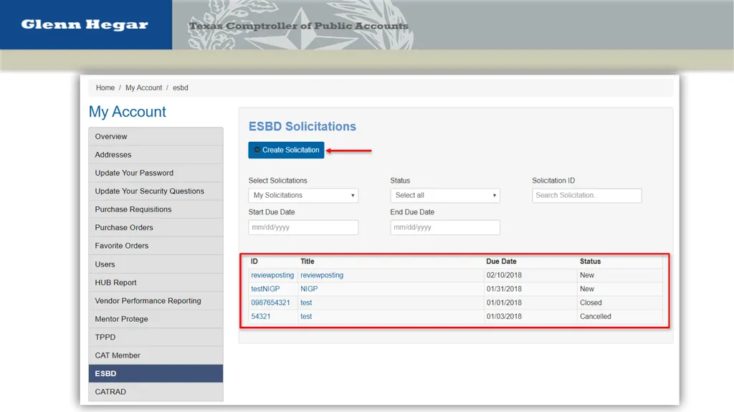This screenshot has height=412, width=734.
Task: Open Purchase Requisitions section
Action: click(156, 209)
